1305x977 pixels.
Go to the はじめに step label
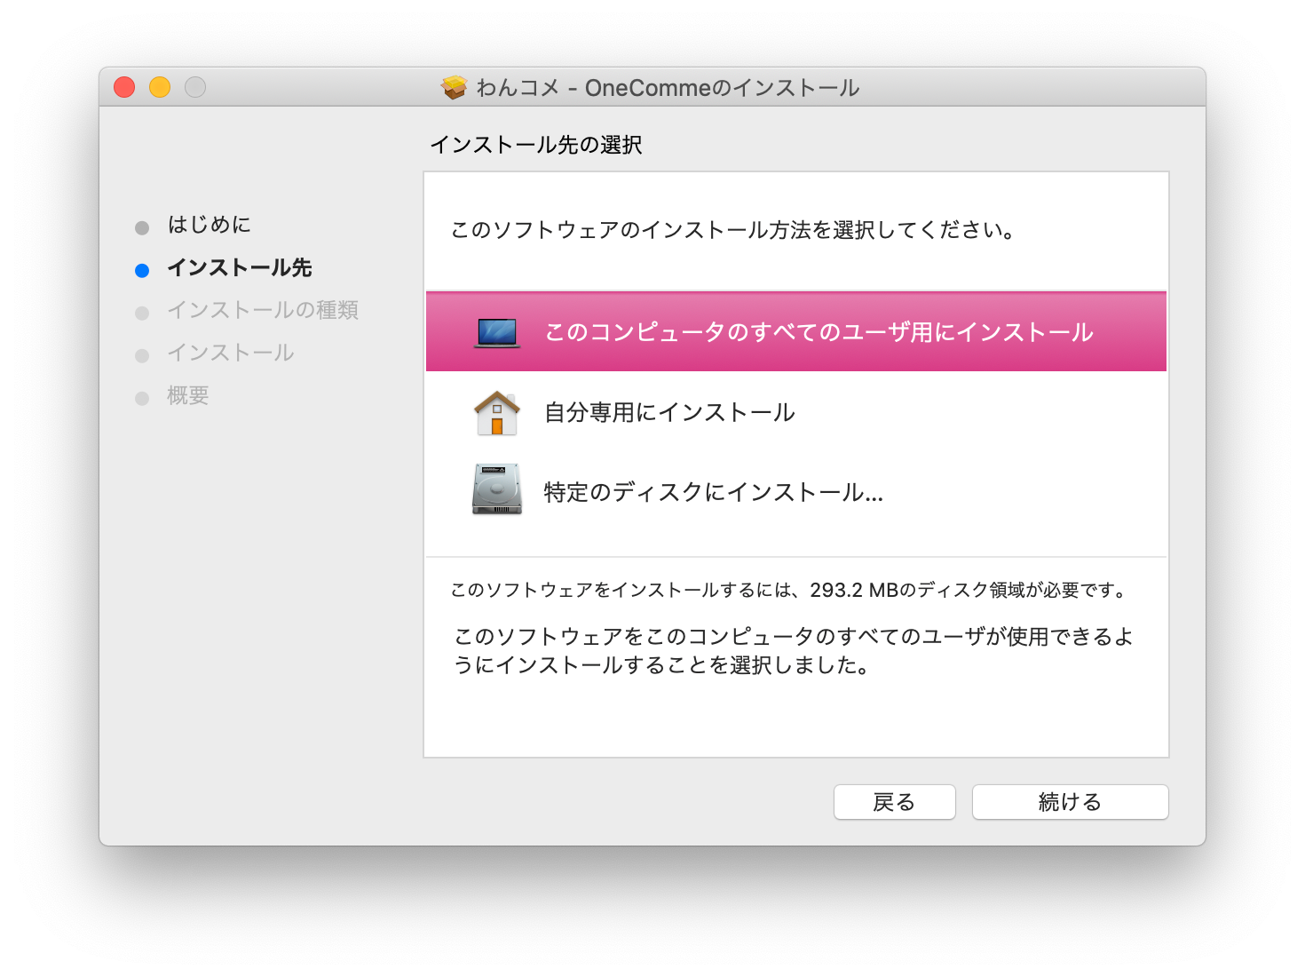[x=210, y=225]
